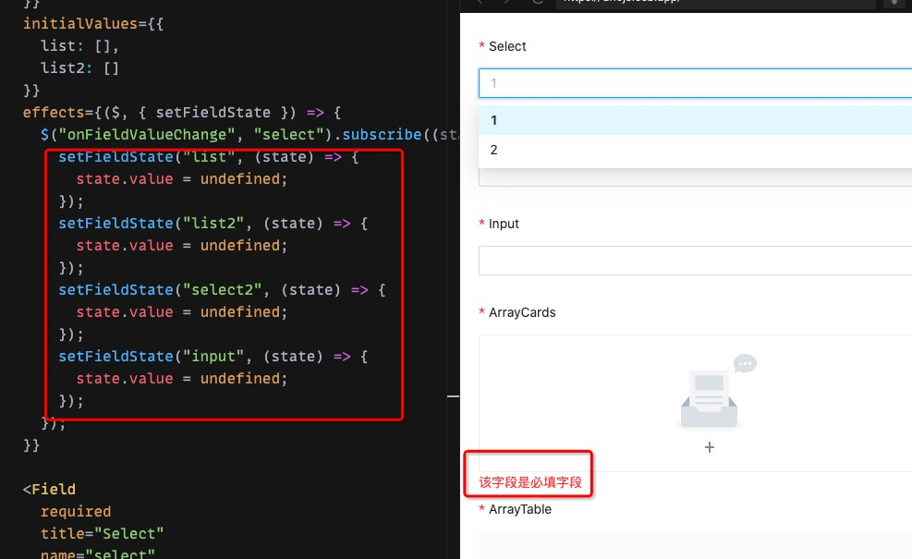Click the ArrayTable field label
The width and height of the screenshot is (912, 559).
(x=520, y=509)
